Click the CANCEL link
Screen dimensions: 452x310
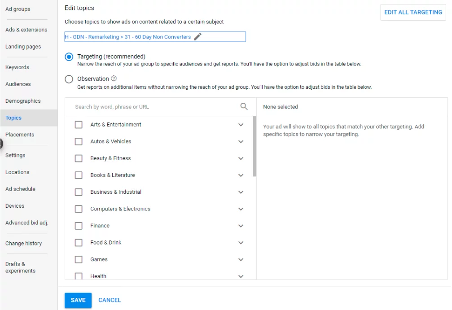110,300
